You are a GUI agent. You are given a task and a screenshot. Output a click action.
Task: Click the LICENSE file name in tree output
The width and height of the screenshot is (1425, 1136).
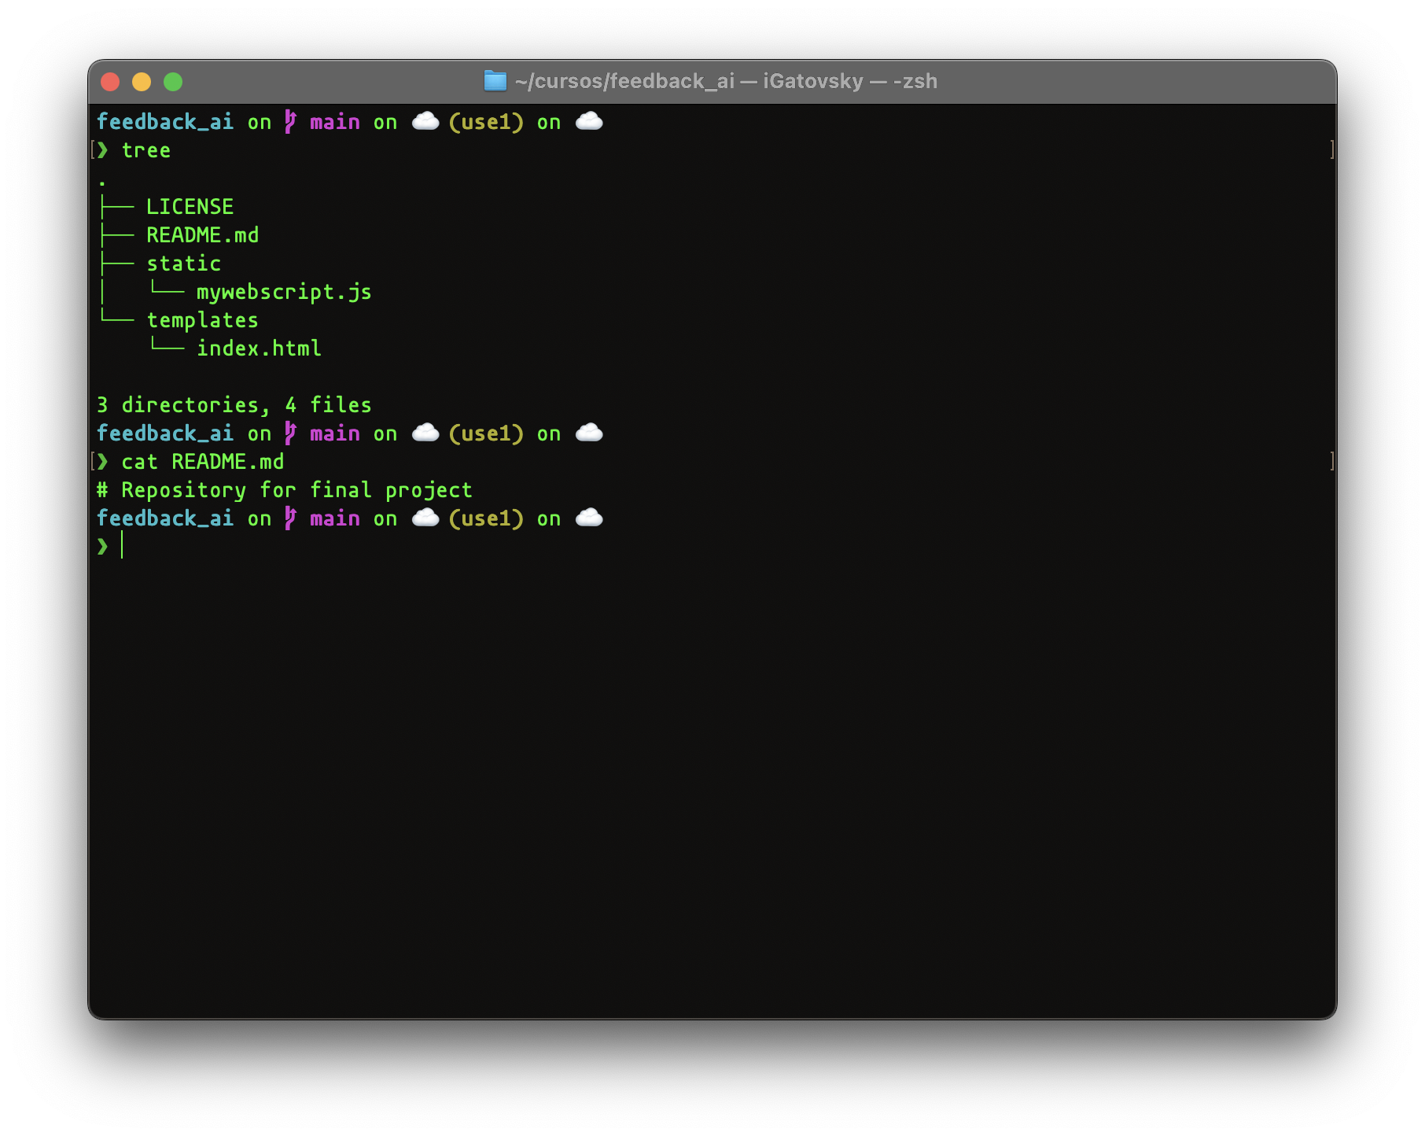click(190, 207)
